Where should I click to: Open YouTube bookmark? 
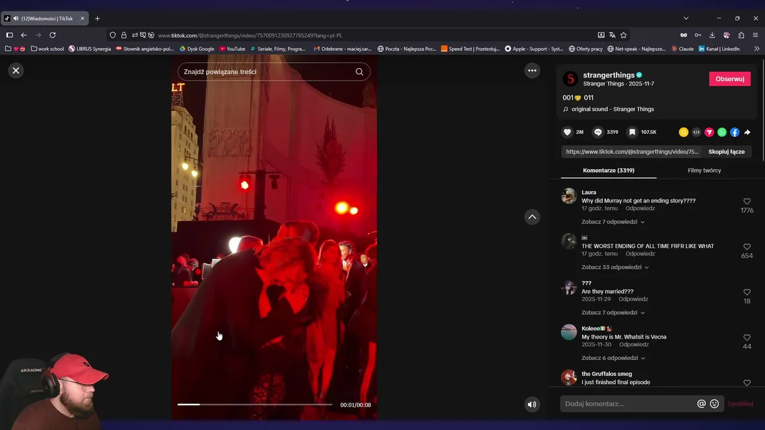232,49
